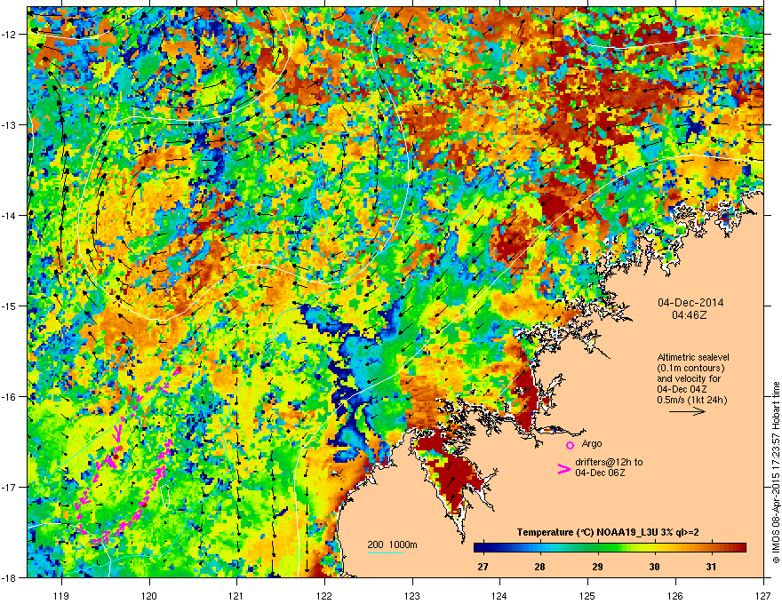Screen dimensions: 782x604
Task: Click the temperature colorbar at its dark red end
Action: tap(740, 548)
